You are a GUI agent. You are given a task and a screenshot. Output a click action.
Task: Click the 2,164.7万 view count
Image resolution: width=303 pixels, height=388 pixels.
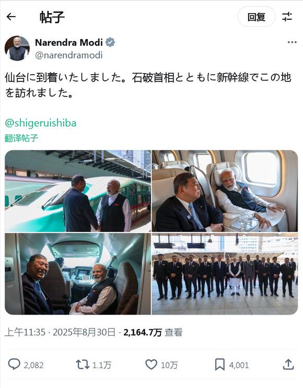143,332
